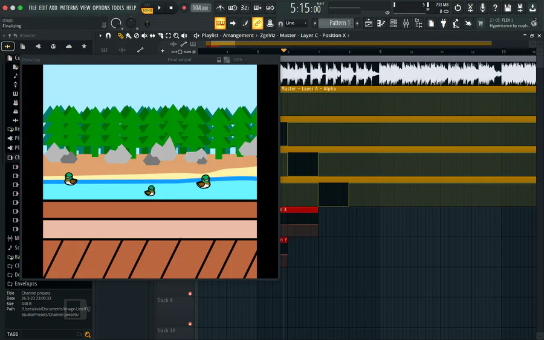Screen dimensions: 544x340
Task: Select the playlist Paint brush tool
Action: tap(128, 36)
